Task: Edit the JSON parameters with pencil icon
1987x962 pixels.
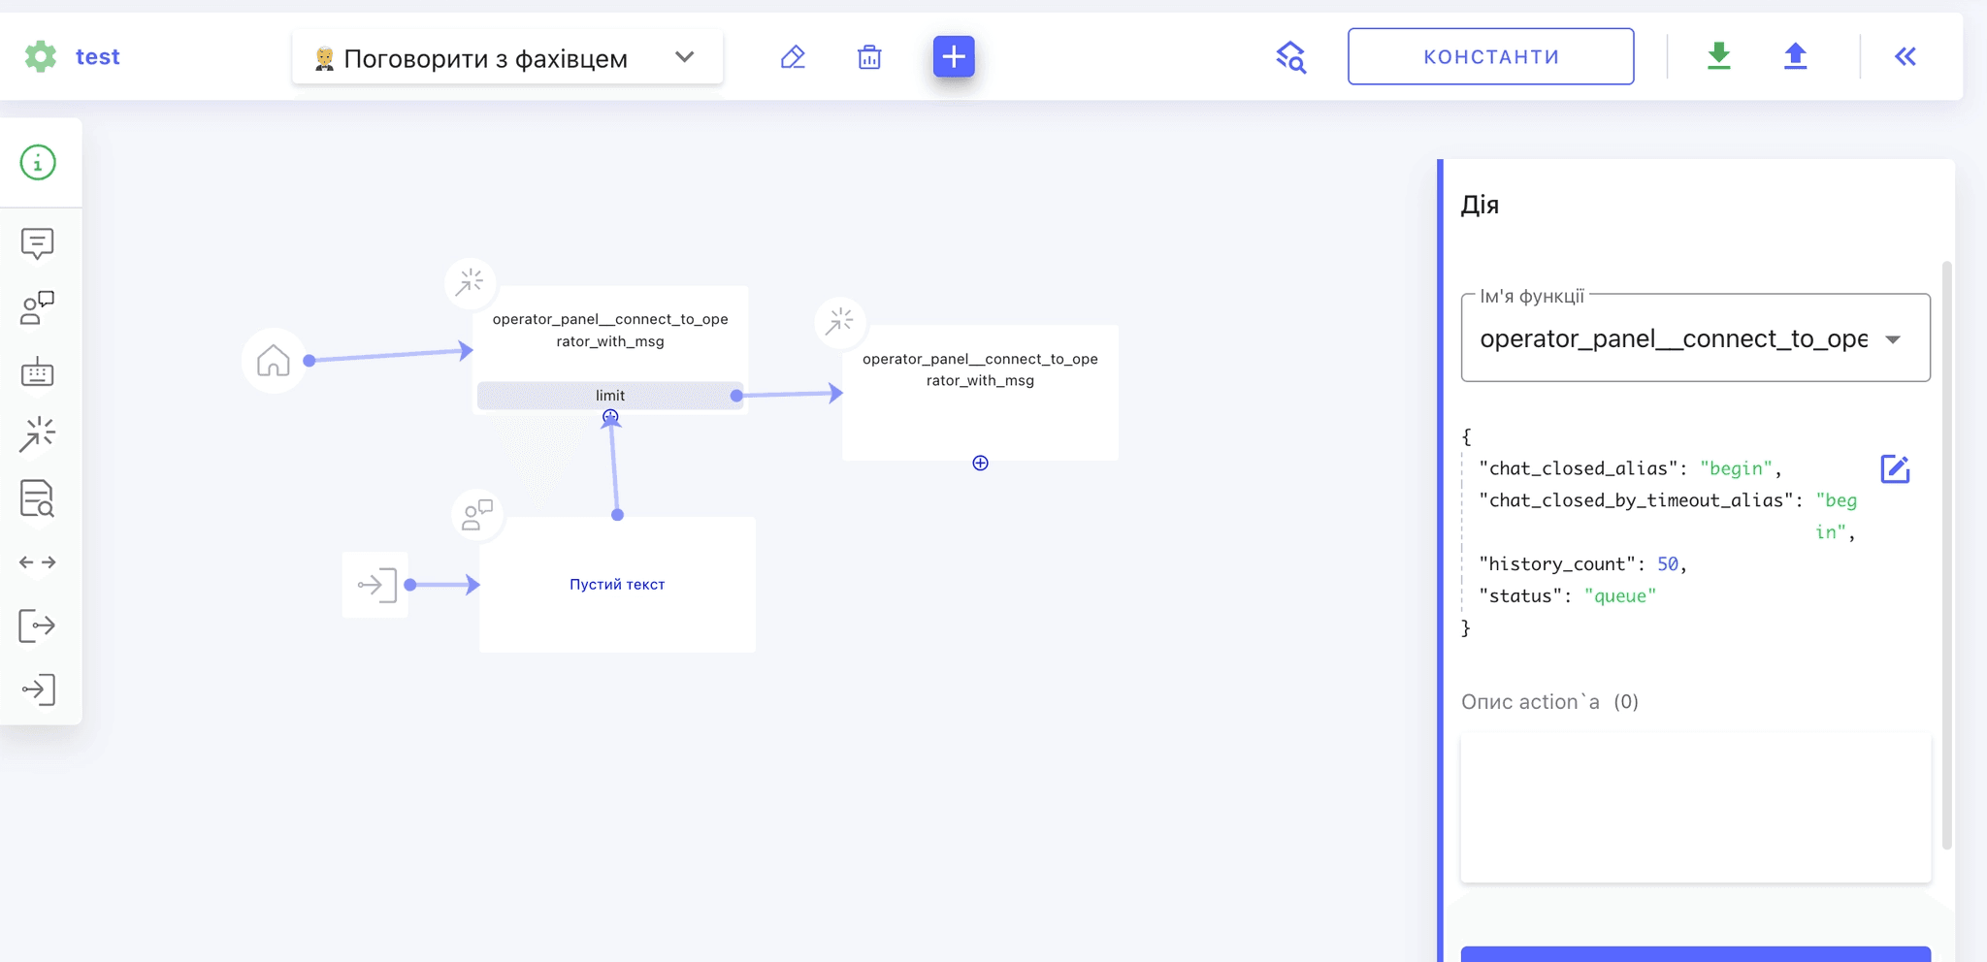Action: coord(1895,469)
